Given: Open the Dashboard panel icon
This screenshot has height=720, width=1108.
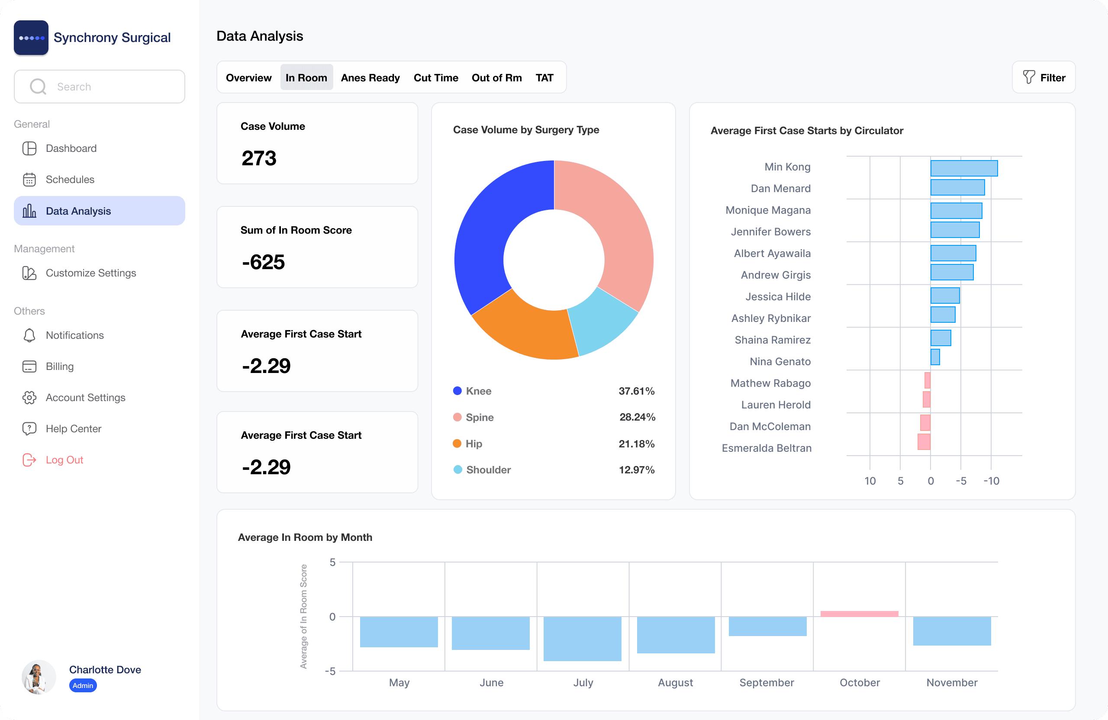Looking at the screenshot, I should coord(29,148).
